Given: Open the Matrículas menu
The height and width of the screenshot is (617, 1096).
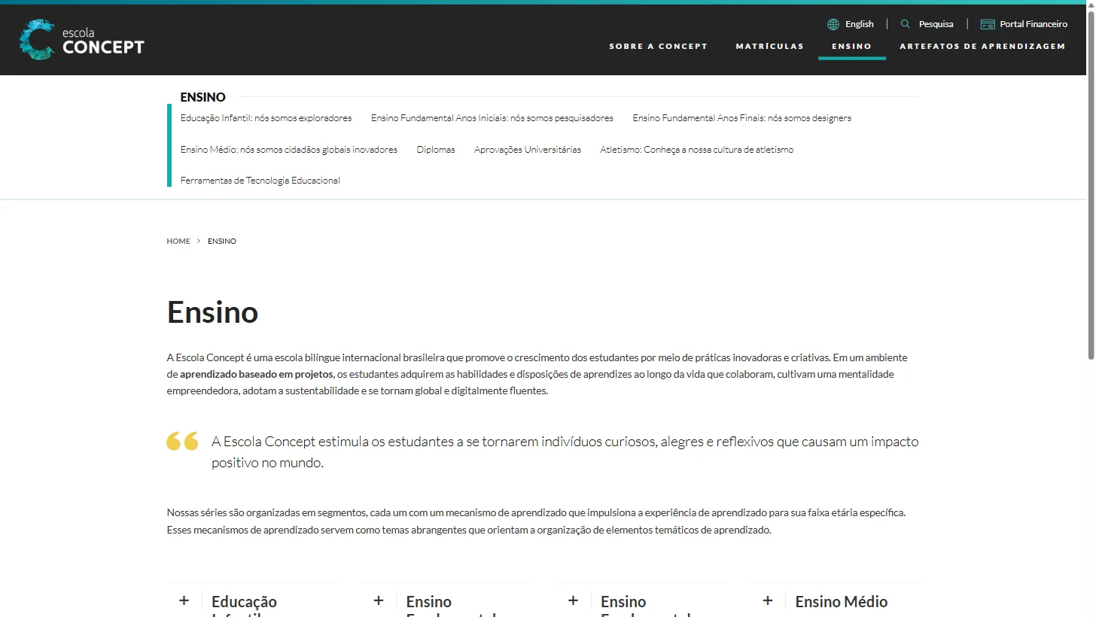Looking at the screenshot, I should [x=769, y=47].
